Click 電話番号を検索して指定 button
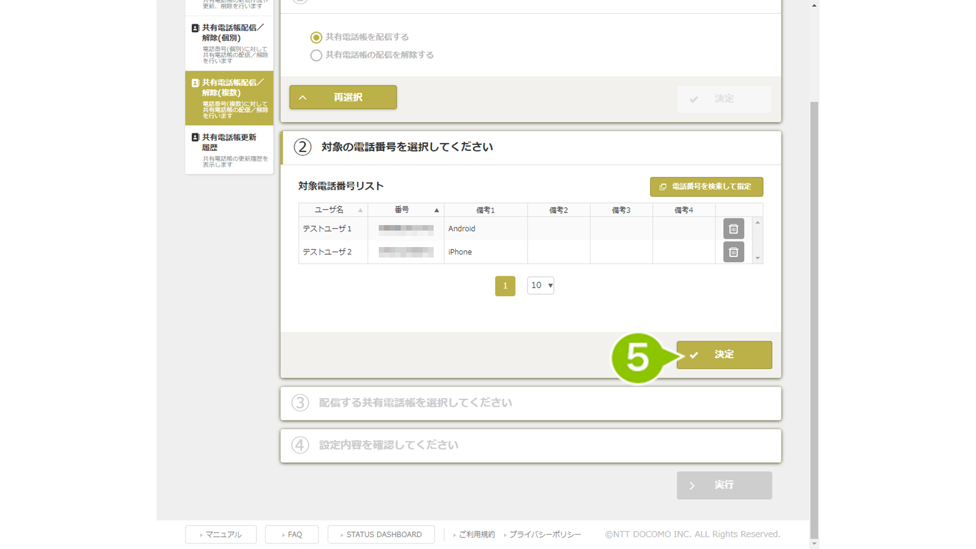This screenshot has width=976, height=549. 706,187
